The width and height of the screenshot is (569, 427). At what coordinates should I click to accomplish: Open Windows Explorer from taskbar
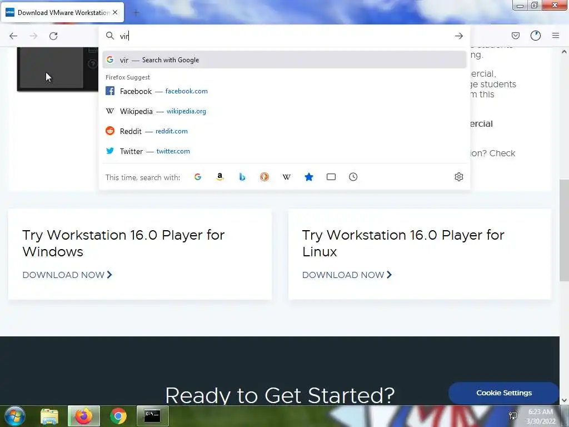click(x=49, y=416)
